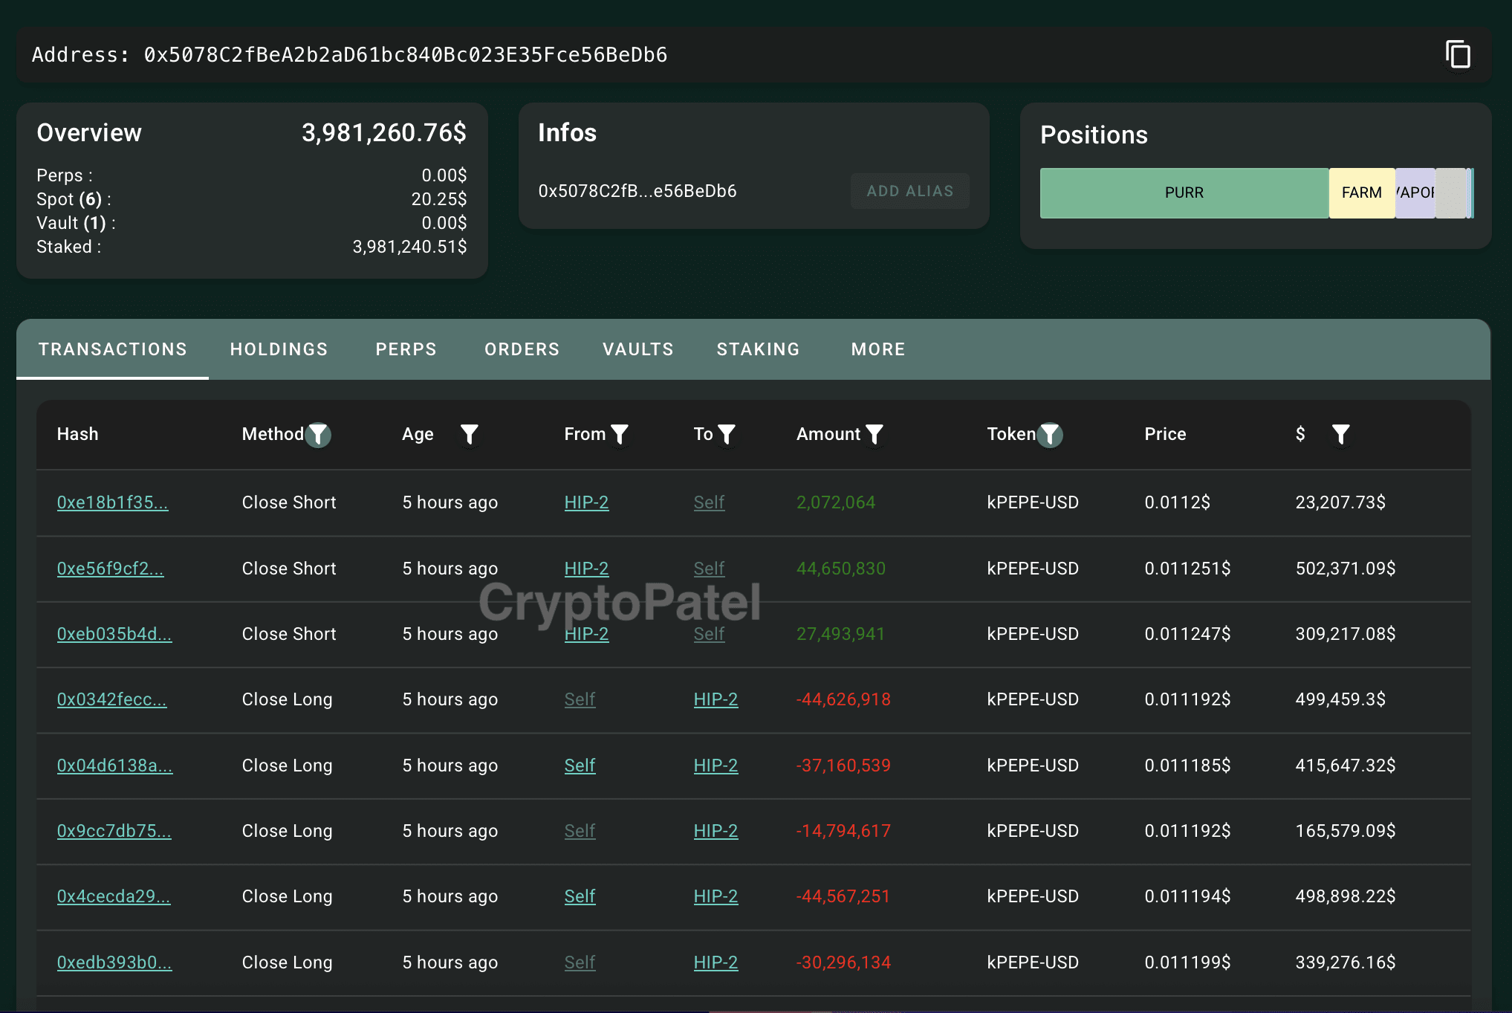Open the Staking tab
1512x1013 pixels.
coord(758,349)
